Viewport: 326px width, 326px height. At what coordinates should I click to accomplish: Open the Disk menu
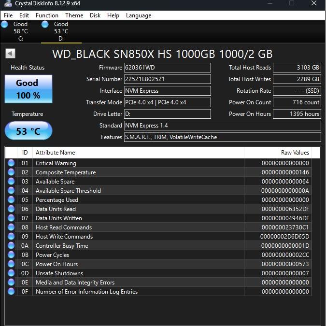(x=95, y=15)
